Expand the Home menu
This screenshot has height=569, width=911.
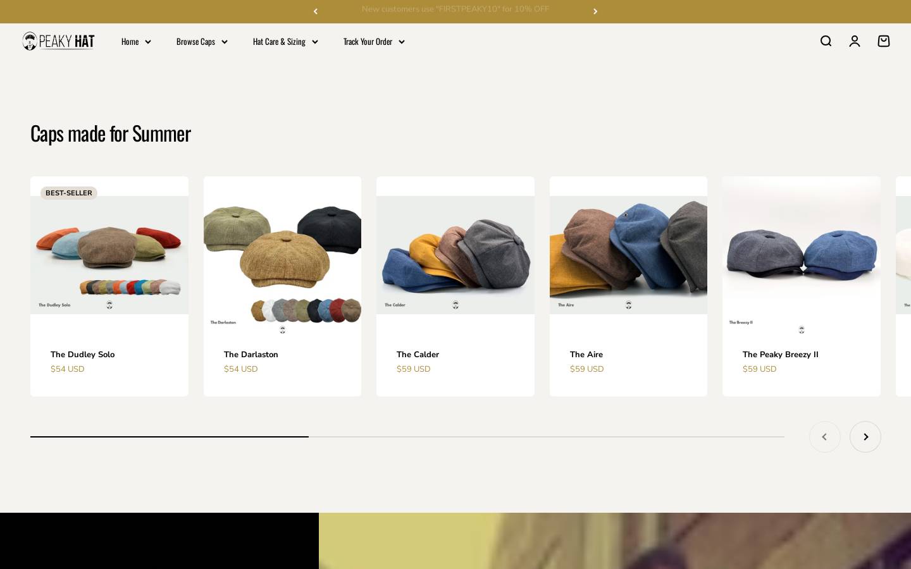136,42
